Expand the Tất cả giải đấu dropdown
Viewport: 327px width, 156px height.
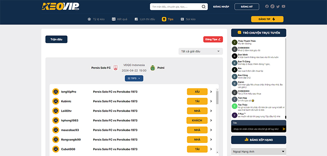click(x=201, y=51)
